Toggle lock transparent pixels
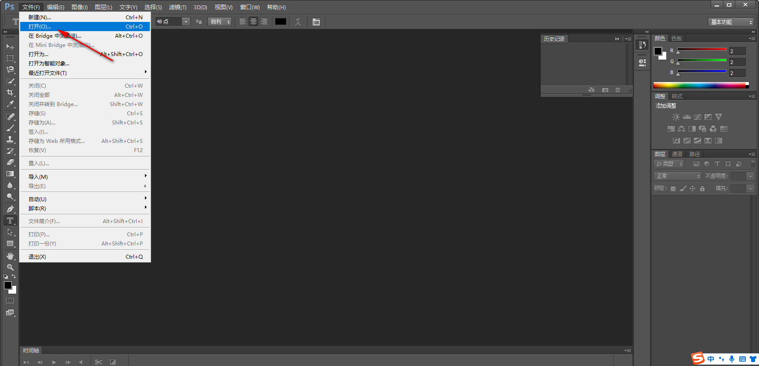Screen dimensions: 759x366 click(673, 188)
